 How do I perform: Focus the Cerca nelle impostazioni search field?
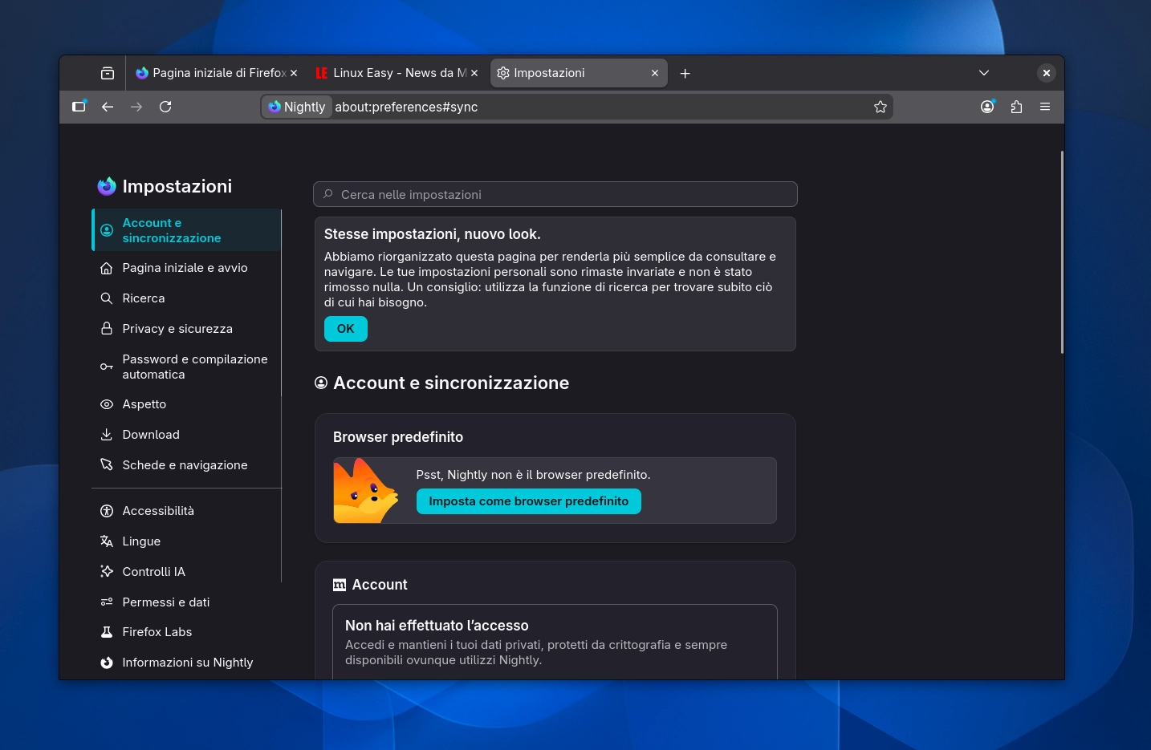(x=555, y=194)
